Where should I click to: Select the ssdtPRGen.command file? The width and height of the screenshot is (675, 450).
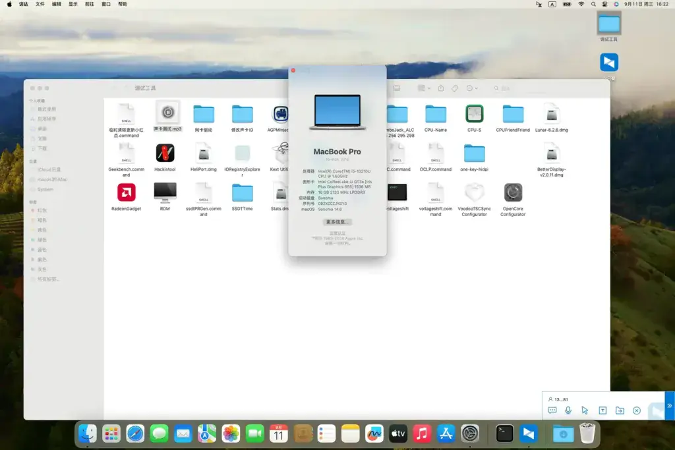[x=204, y=193]
